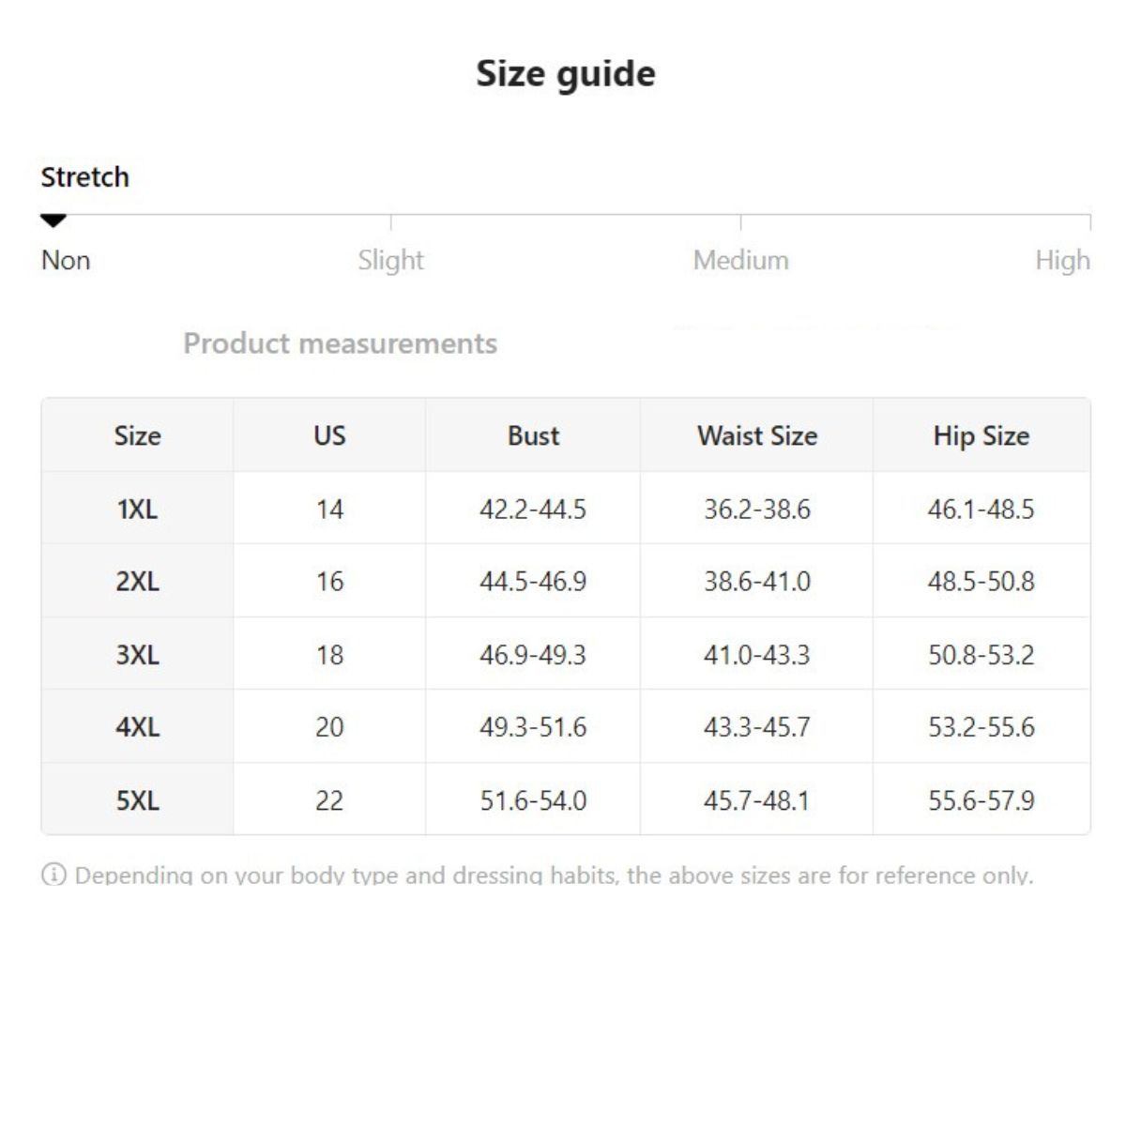Screen dimensions: 1126x1126
Task: Click the US column header
Action: point(329,435)
